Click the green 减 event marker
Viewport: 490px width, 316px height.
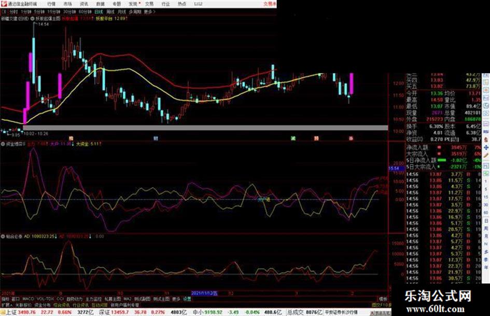click(293, 138)
